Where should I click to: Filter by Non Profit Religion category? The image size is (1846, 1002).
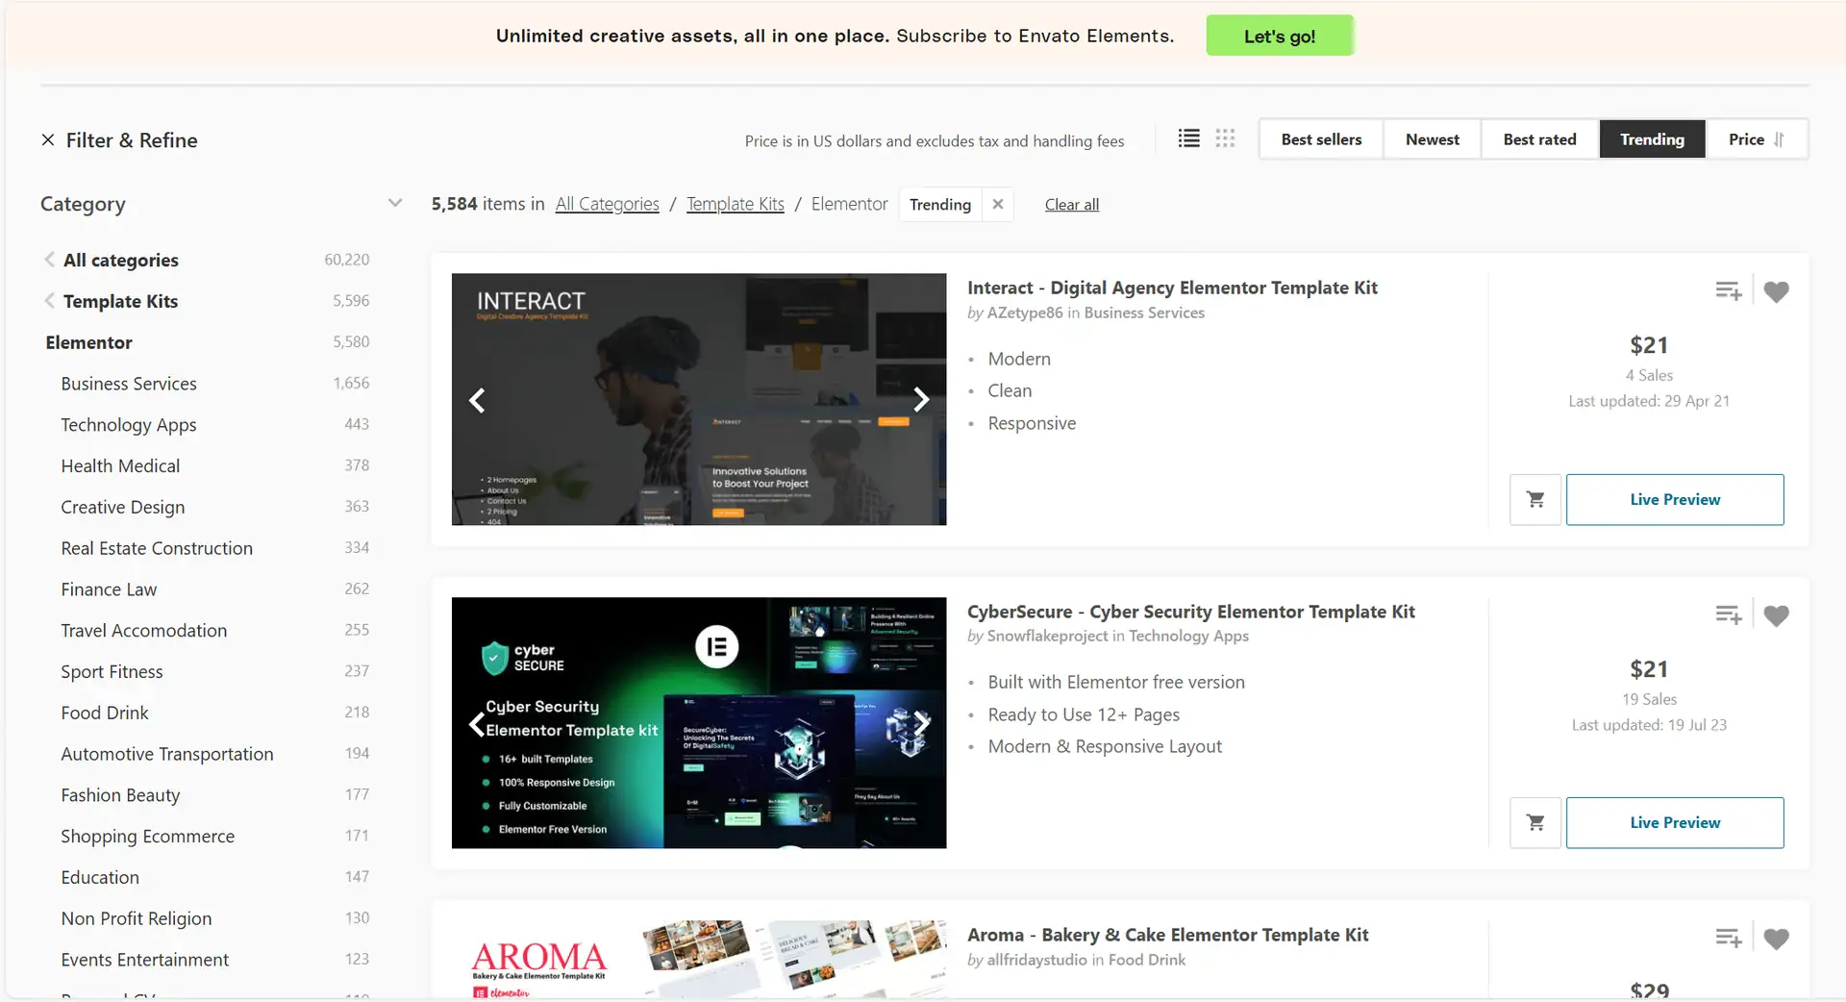tap(137, 919)
